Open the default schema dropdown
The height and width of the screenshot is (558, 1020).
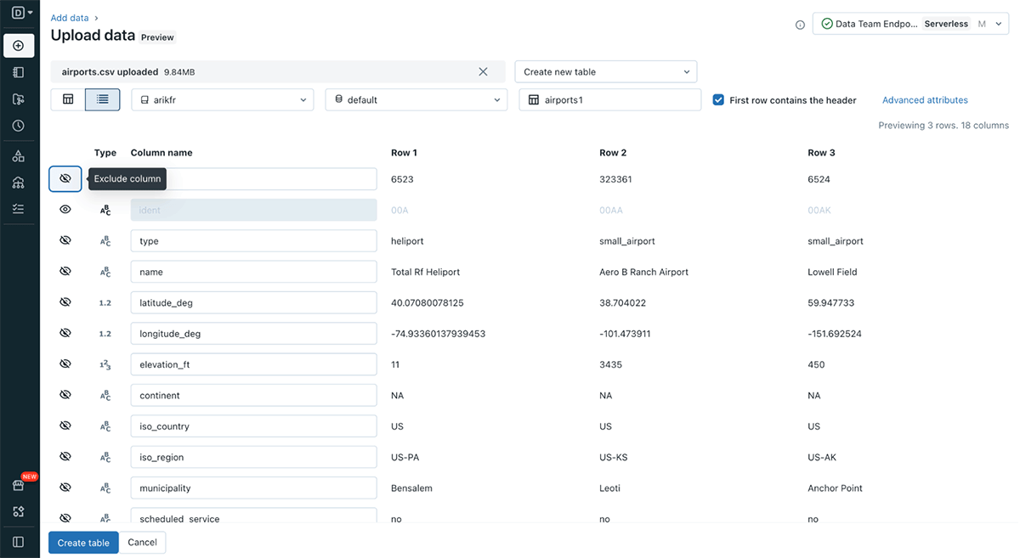(416, 100)
